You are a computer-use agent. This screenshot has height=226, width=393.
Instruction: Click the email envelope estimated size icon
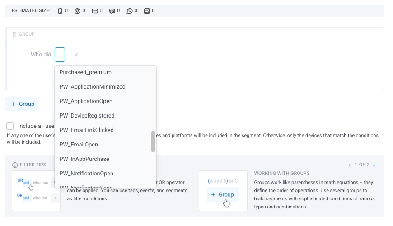(x=95, y=11)
